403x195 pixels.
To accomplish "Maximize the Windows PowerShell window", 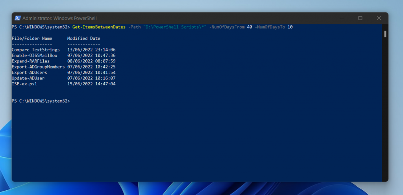I will (x=360, y=18).
